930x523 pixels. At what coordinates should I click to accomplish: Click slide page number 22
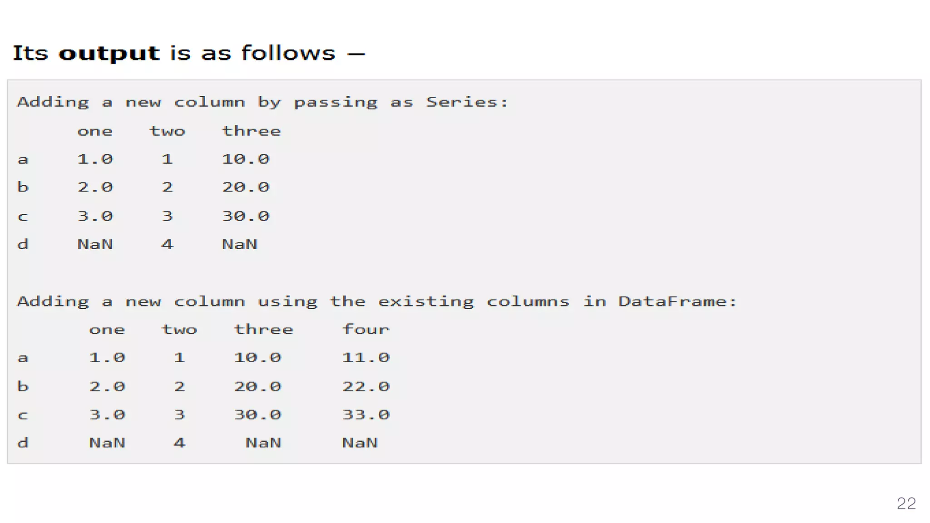(906, 503)
